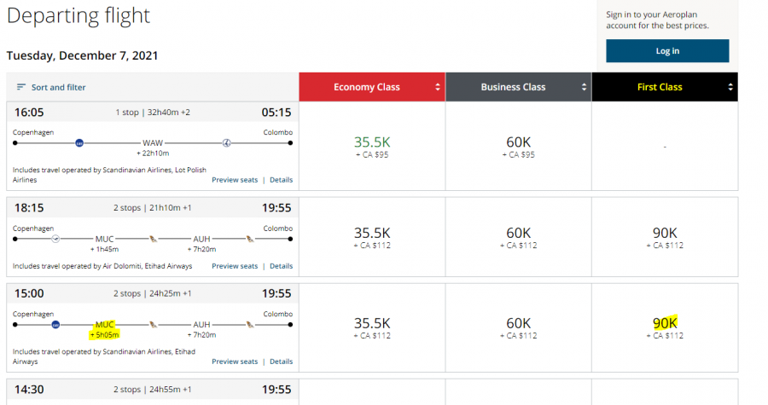
Task: Click the Etihad logo after AUH on the 18:15 flight
Action: click(251, 240)
